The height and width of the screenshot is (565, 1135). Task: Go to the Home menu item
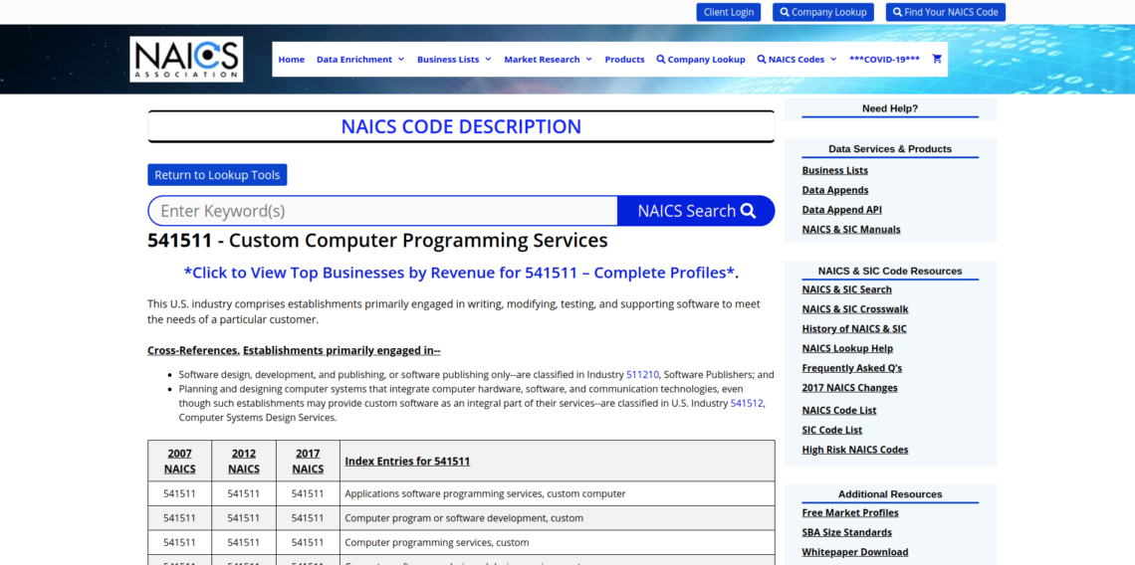point(292,59)
